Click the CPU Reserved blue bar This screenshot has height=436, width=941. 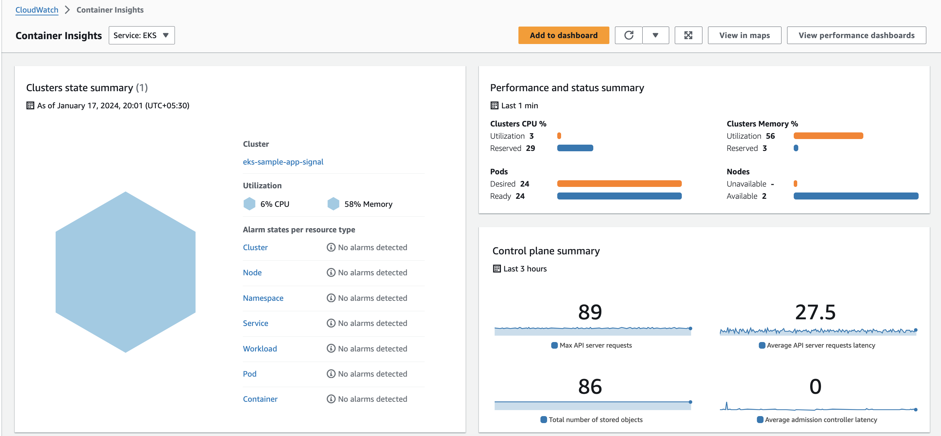point(575,148)
